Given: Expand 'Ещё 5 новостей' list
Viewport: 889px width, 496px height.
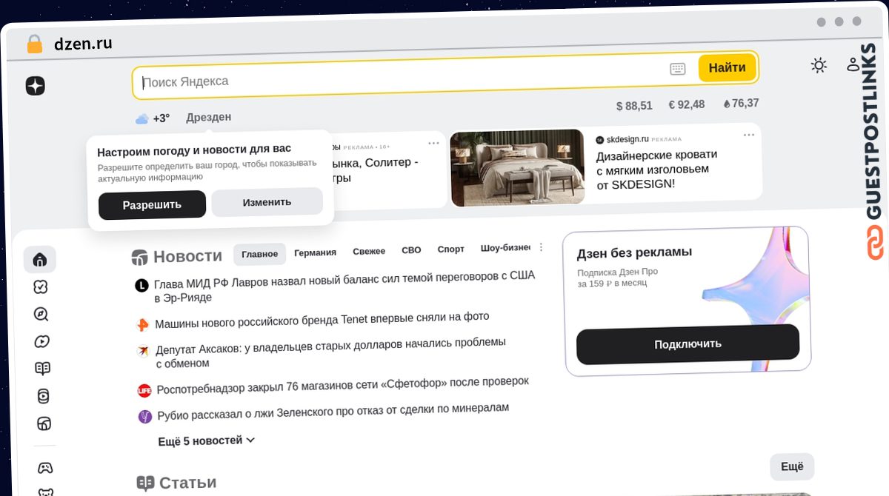Looking at the screenshot, I should [x=207, y=440].
